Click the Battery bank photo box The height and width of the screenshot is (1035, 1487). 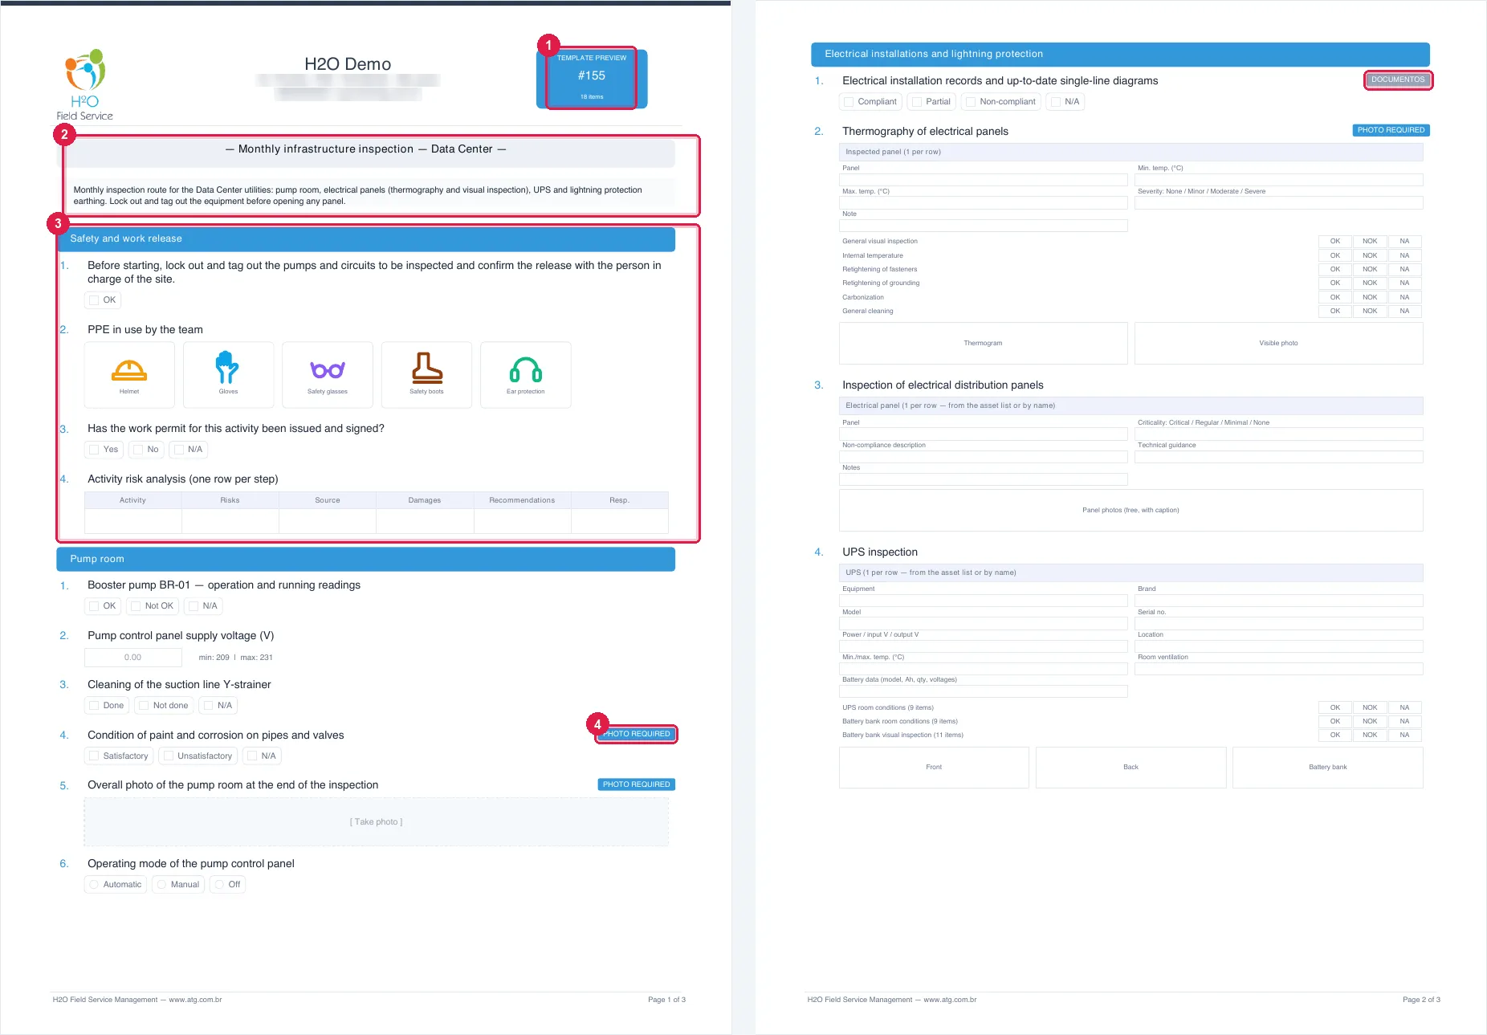pyautogui.click(x=1328, y=768)
